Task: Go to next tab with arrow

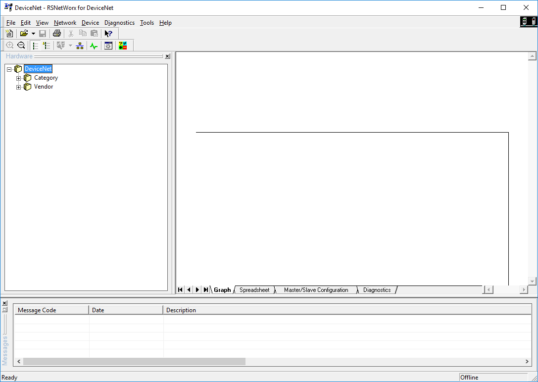Action: (197, 290)
